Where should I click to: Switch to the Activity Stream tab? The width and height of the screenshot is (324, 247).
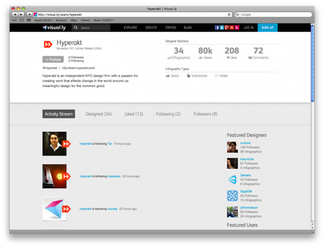pyautogui.click(x=59, y=114)
